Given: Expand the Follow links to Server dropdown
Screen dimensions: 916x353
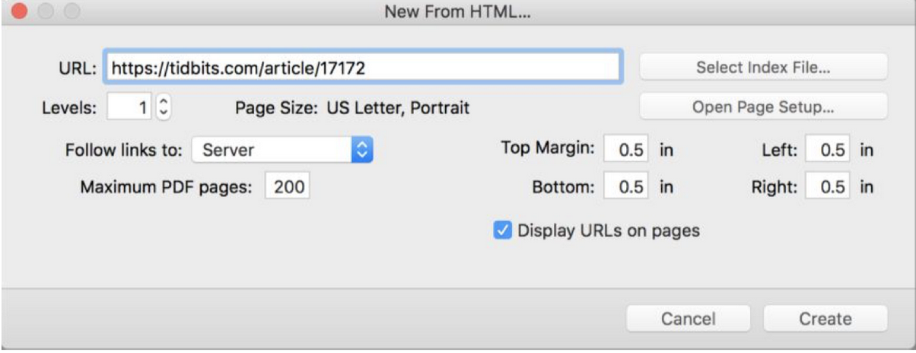Looking at the screenshot, I should pyautogui.click(x=282, y=150).
